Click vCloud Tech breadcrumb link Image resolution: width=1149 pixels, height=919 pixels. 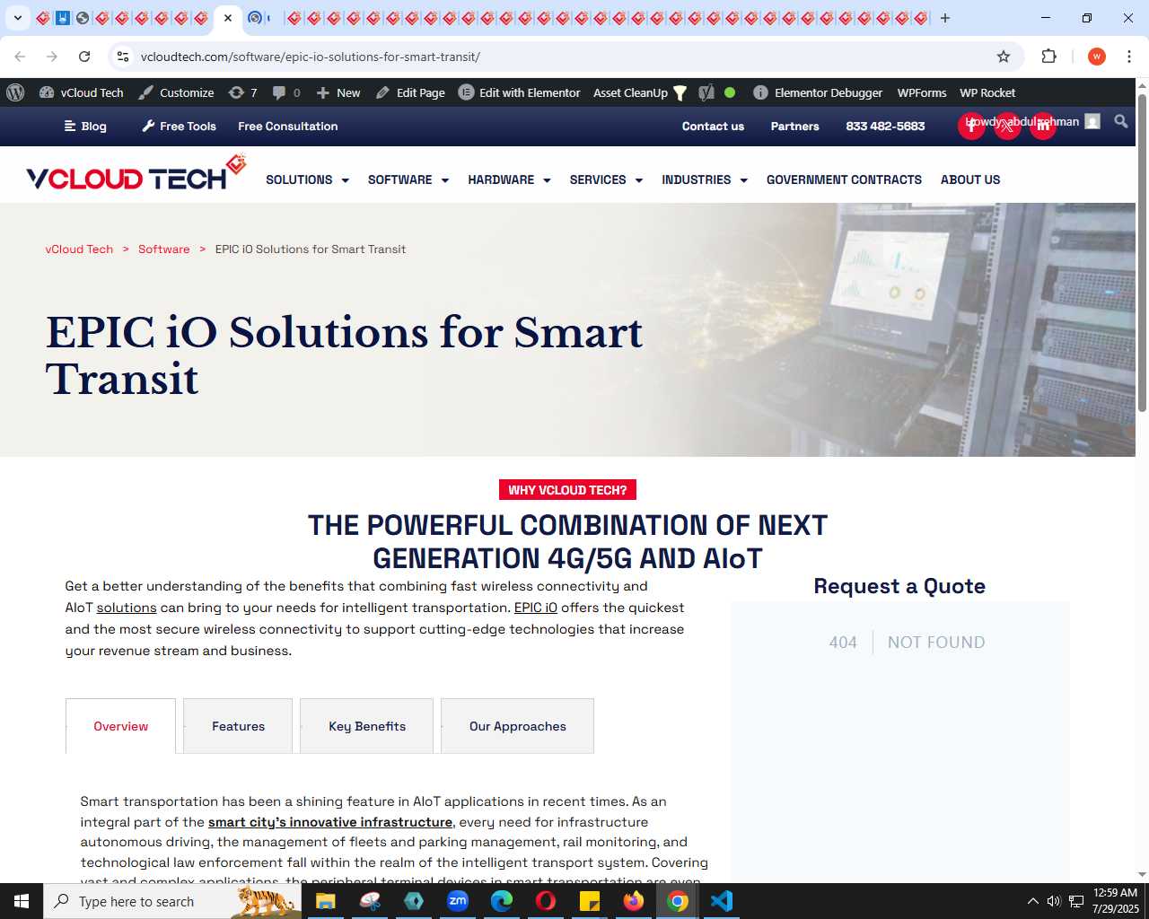[x=79, y=249]
